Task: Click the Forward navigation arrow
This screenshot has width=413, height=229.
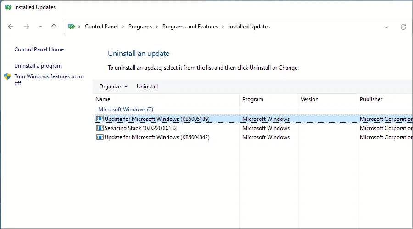Action: 26,27
